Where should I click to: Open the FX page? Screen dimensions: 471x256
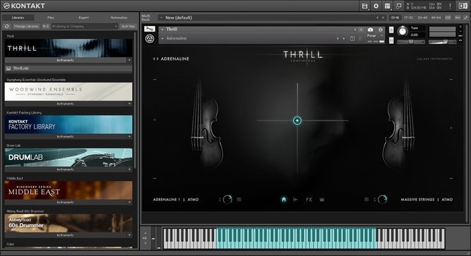point(309,199)
